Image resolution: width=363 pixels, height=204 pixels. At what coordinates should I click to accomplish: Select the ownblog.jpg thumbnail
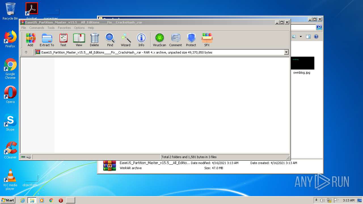click(x=302, y=63)
